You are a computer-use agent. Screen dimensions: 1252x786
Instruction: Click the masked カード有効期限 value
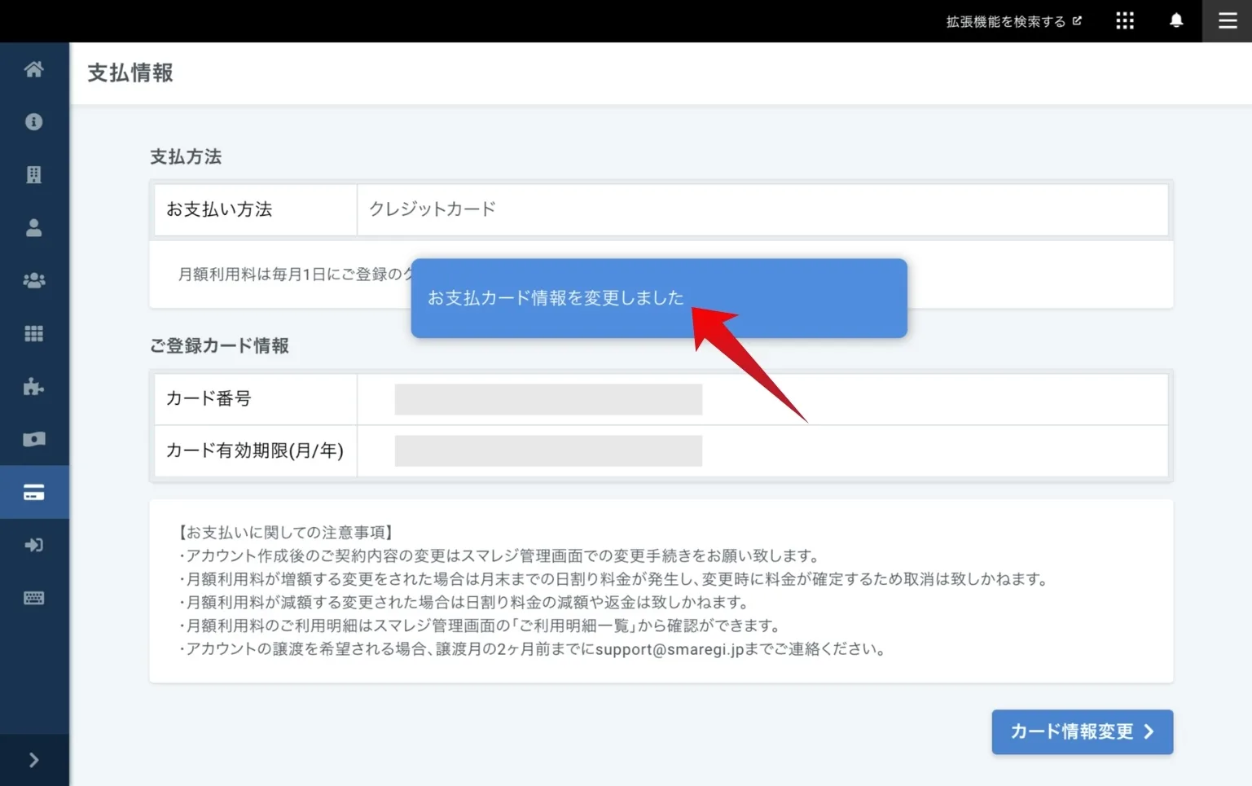click(x=548, y=451)
